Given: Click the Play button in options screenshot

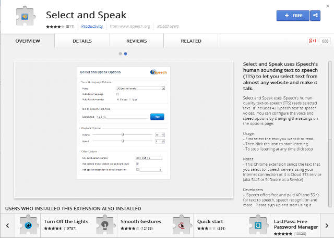Looking at the screenshot, I should pyautogui.click(x=157, y=117).
